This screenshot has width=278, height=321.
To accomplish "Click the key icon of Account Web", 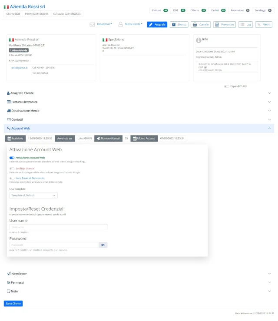I will click(x=9, y=129).
